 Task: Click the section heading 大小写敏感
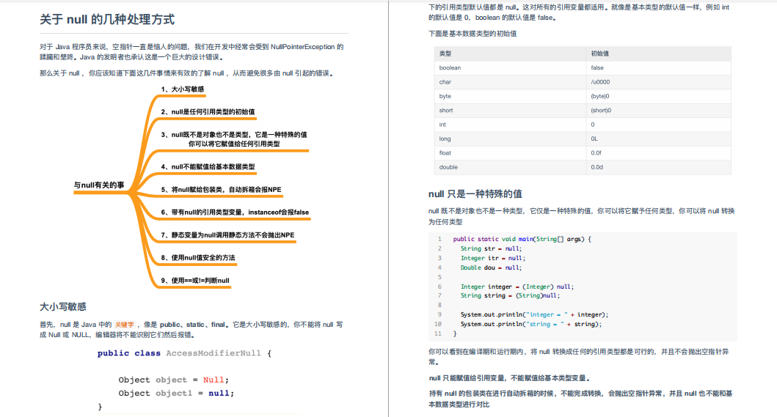coord(63,307)
